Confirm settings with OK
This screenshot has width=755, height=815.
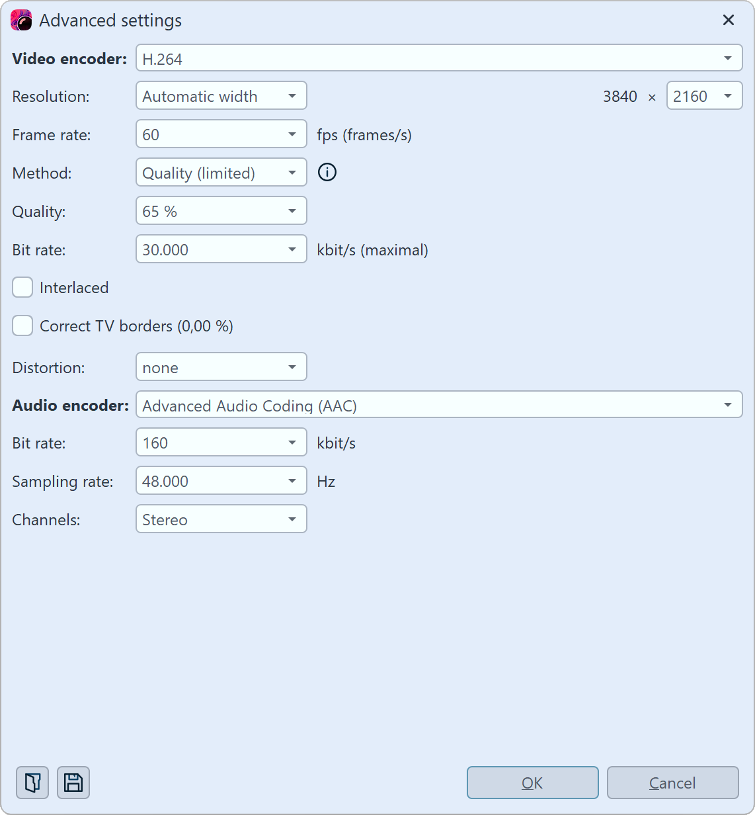coord(532,783)
